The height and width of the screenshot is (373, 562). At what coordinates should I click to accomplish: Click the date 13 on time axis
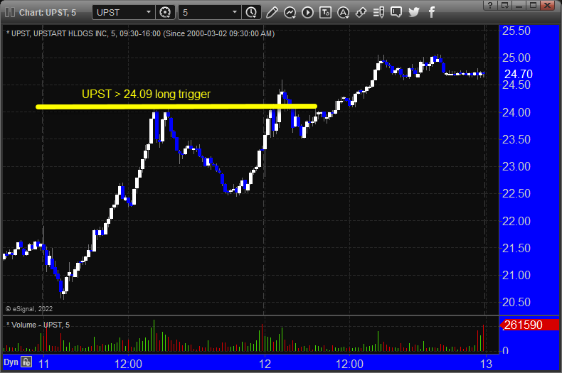pos(486,364)
